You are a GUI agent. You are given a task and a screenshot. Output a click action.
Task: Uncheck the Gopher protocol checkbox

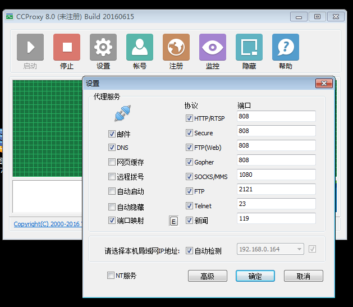[189, 162]
